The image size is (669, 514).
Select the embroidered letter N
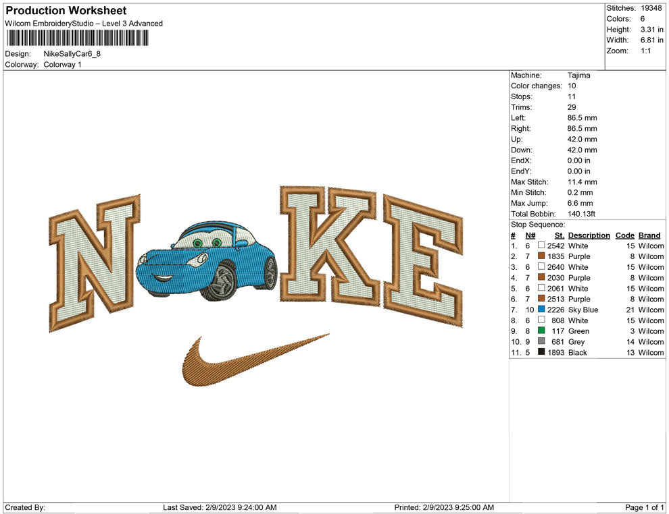[95, 263]
